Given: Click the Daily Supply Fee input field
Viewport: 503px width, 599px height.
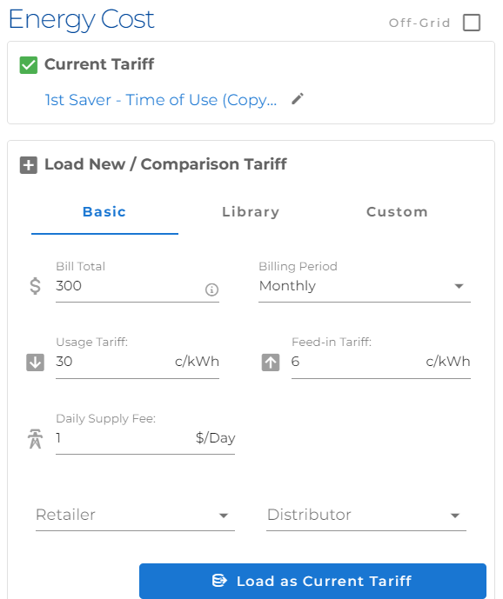Looking at the screenshot, I should (x=124, y=438).
